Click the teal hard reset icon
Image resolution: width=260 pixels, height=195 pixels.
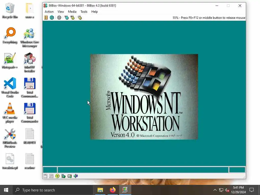click(x=52, y=18)
